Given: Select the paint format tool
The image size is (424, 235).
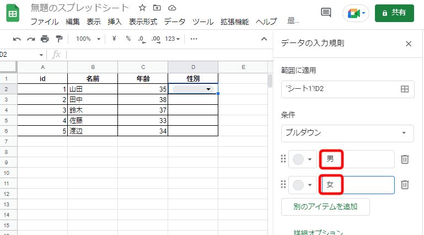Looking at the screenshot, I should pos(59,39).
